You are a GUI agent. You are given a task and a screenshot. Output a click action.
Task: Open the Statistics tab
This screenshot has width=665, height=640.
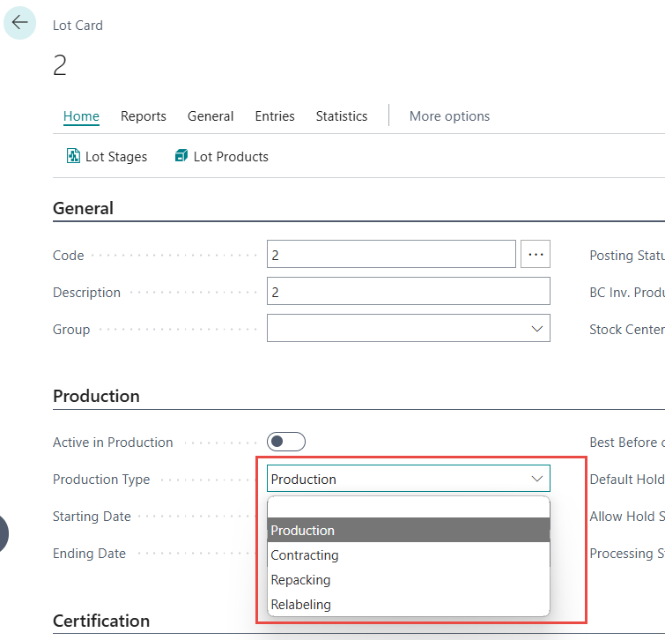[342, 116]
